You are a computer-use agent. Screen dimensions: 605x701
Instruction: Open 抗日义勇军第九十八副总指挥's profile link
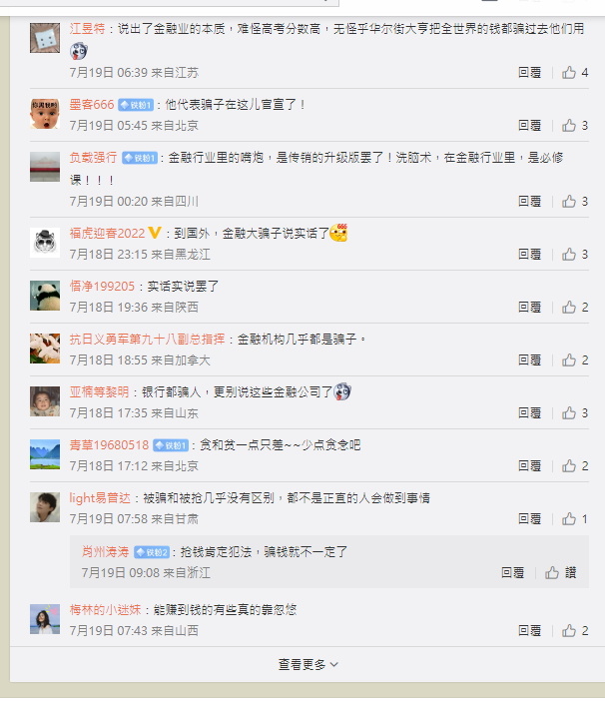[147, 340]
